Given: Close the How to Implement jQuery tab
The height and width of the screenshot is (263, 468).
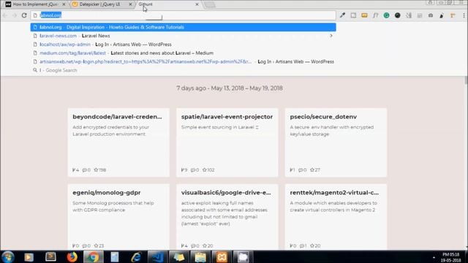Looking at the screenshot, I should pyautogui.click(x=64, y=4).
